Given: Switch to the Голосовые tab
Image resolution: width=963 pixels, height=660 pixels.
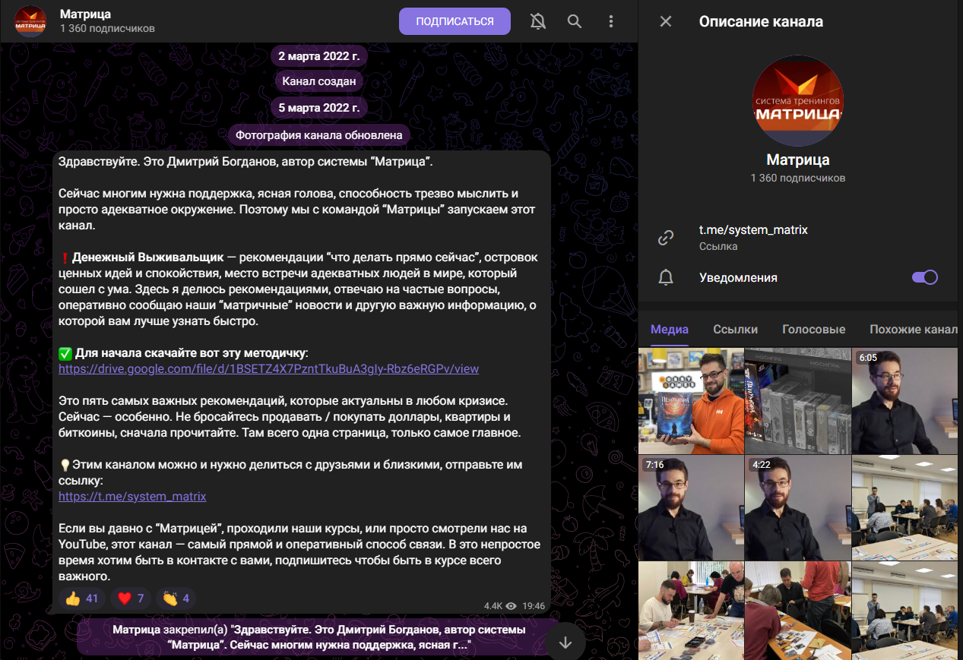Looking at the screenshot, I should click(x=813, y=330).
